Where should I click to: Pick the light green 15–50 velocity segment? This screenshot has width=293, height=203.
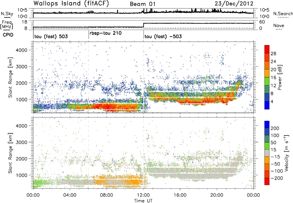click(x=267, y=146)
